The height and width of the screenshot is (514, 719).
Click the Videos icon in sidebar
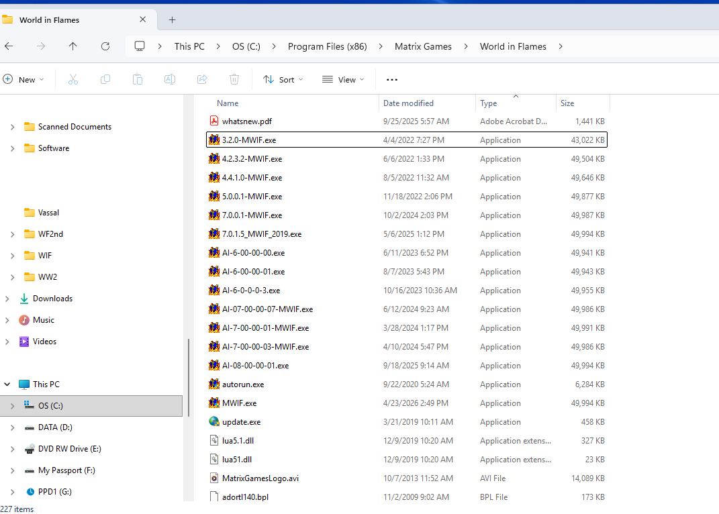coord(24,342)
